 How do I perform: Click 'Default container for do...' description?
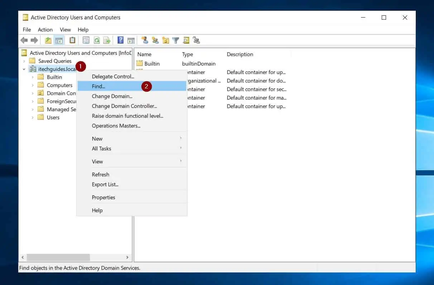(256, 81)
